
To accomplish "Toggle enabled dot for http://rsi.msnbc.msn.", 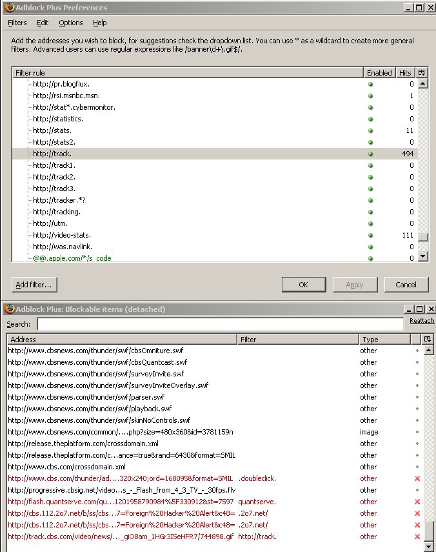I will pyautogui.click(x=370, y=96).
